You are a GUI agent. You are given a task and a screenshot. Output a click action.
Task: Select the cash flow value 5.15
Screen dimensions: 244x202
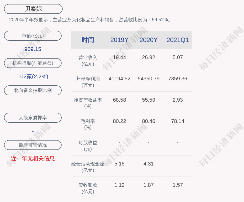[x=120, y=164]
